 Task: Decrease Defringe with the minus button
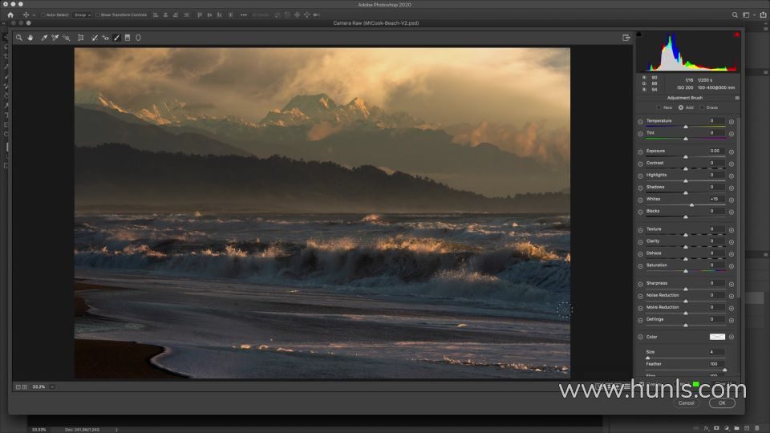pos(640,320)
